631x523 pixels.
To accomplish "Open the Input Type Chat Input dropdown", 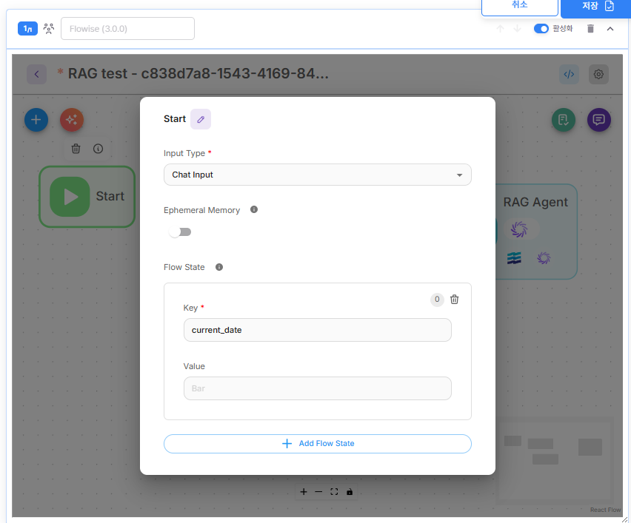I will [317, 175].
